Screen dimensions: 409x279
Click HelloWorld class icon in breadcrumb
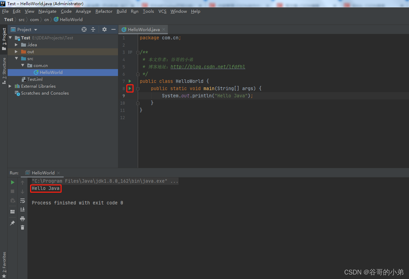tap(56, 20)
